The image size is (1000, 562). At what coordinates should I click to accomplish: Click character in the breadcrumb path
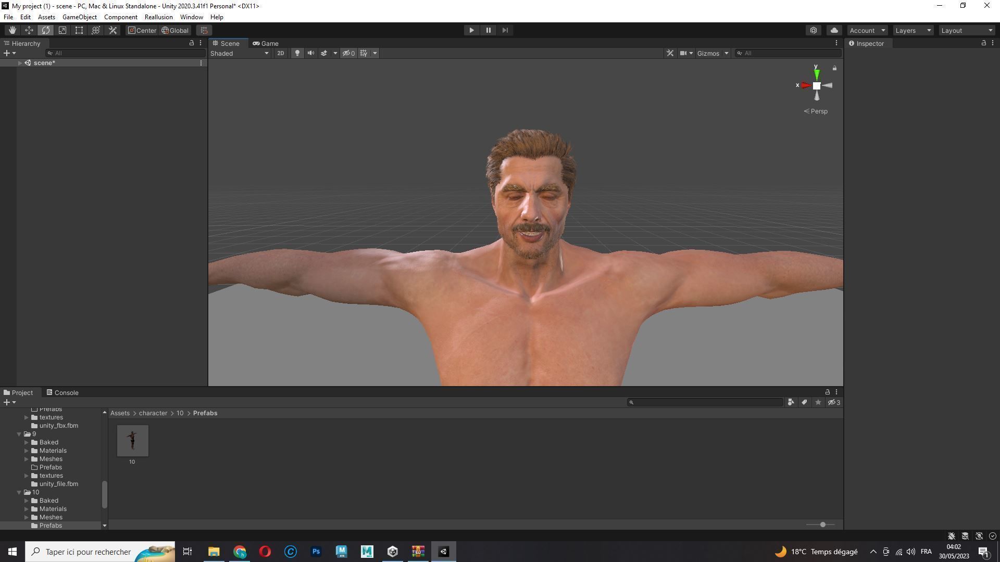click(x=153, y=413)
